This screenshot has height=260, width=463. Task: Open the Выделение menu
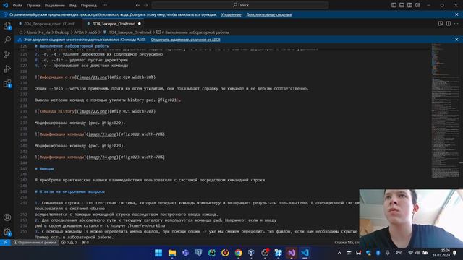tap(55, 5)
